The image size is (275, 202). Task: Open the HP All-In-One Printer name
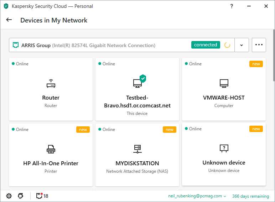pyautogui.click(x=51, y=163)
